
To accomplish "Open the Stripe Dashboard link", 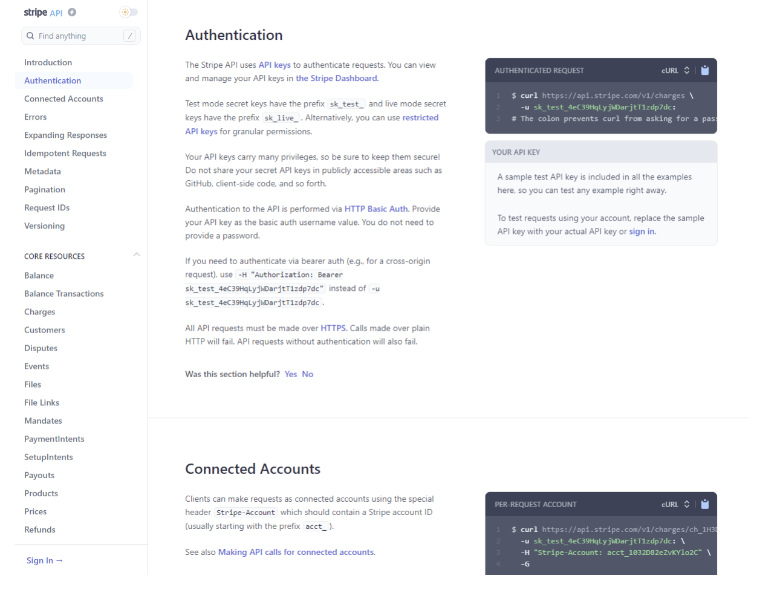I will (336, 79).
